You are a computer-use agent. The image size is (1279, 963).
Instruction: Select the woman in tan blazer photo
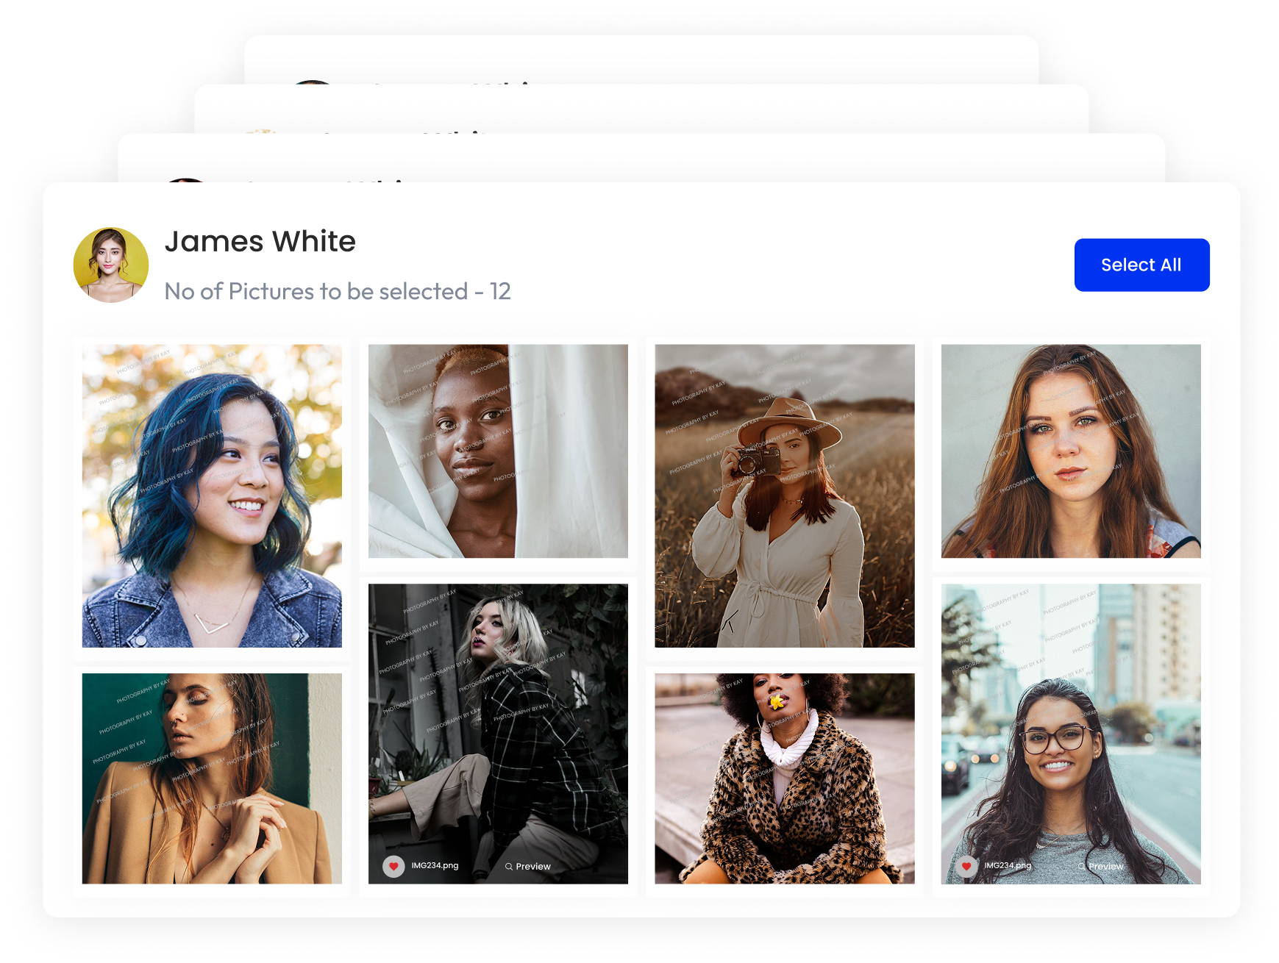tap(212, 778)
